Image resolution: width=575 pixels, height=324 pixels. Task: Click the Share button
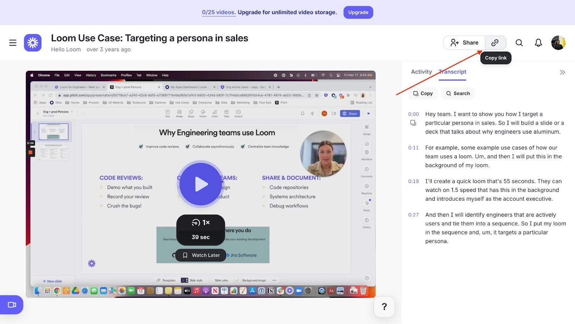click(464, 43)
